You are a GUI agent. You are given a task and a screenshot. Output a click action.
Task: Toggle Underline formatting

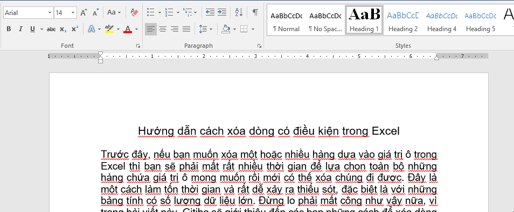pyautogui.click(x=32, y=29)
